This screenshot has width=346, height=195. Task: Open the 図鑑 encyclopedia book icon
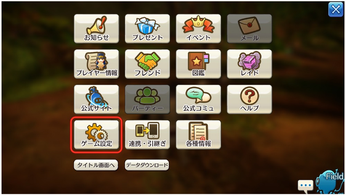(198, 64)
